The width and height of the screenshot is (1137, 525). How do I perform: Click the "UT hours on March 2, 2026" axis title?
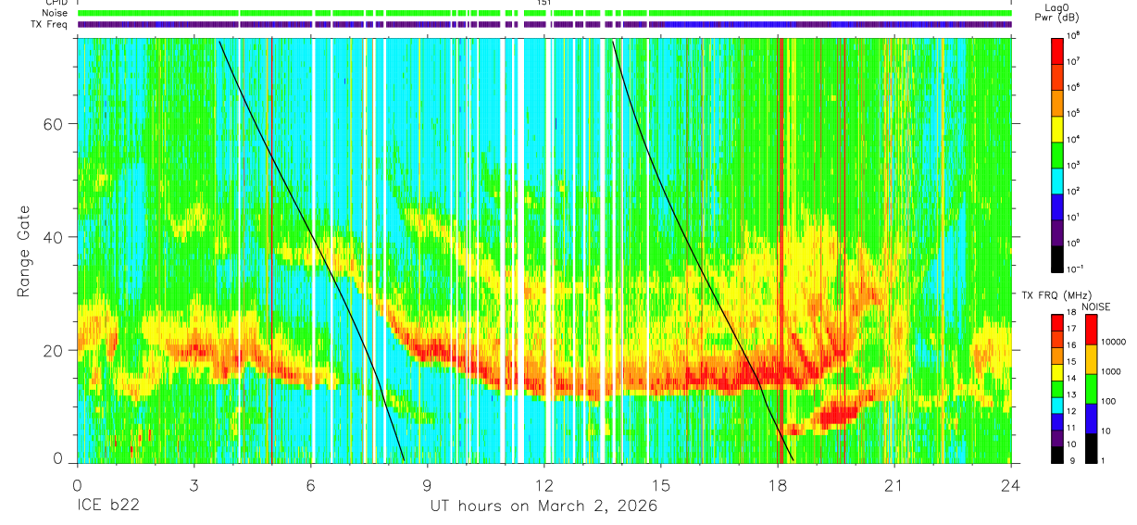click(544, 506)
